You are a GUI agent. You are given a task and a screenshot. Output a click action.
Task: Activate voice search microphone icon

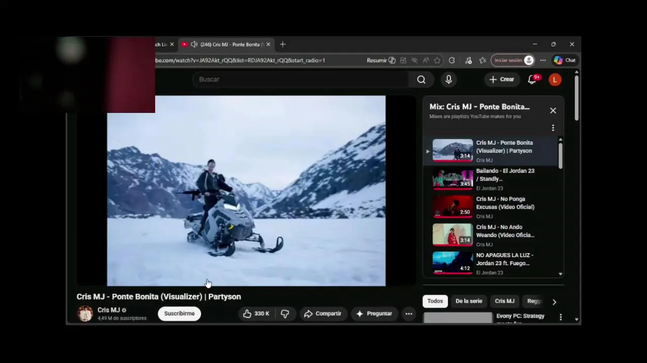point(448,79)
